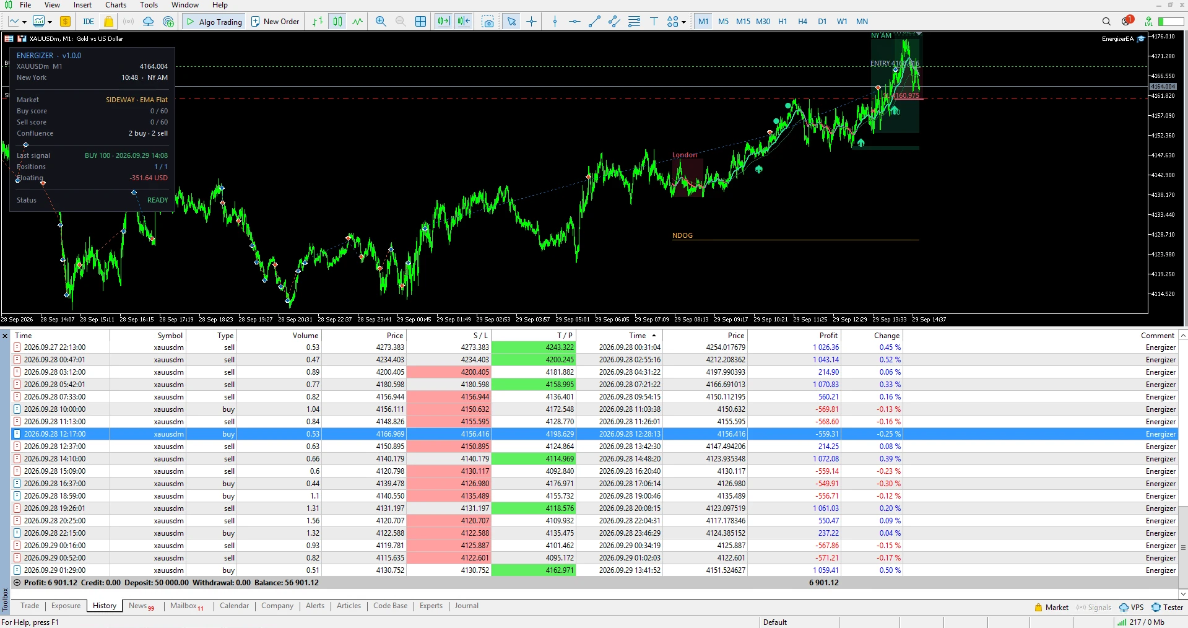Activate the crosshair cursor
The height and width of the screenshot is (628, 1188).
pos(531,22)
